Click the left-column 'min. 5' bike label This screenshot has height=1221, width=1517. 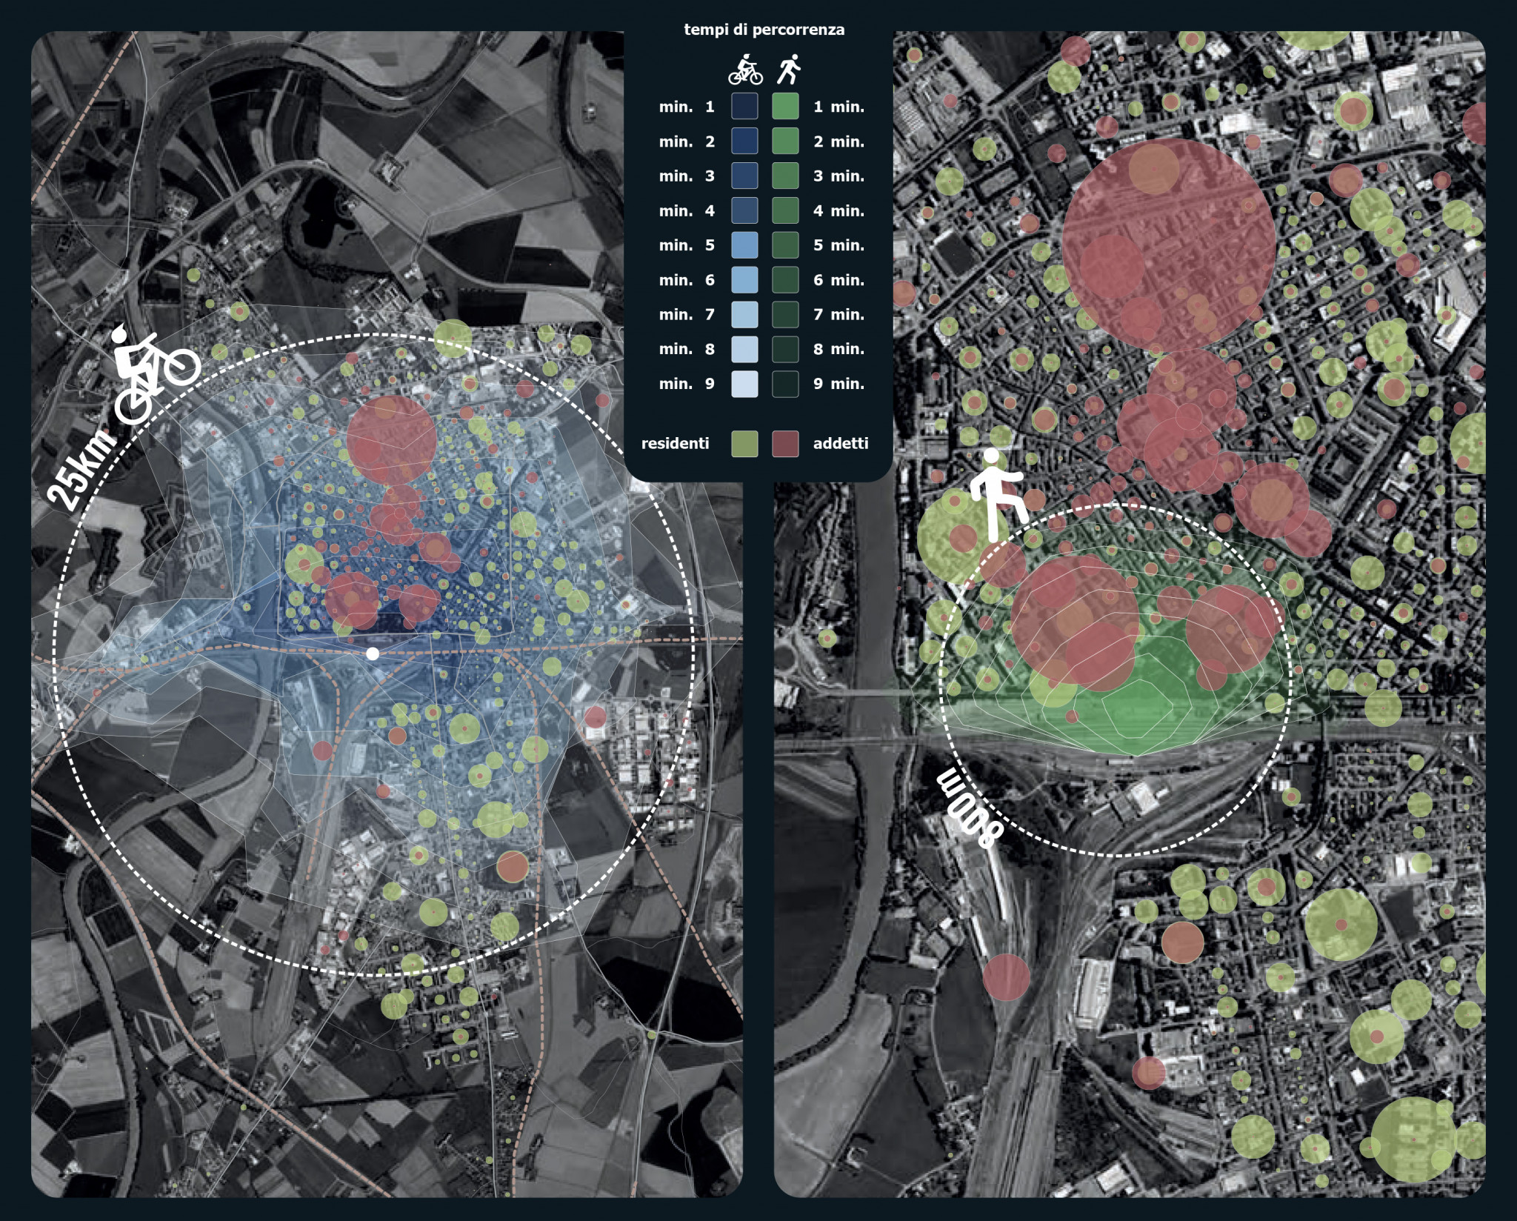pos(687,245)
